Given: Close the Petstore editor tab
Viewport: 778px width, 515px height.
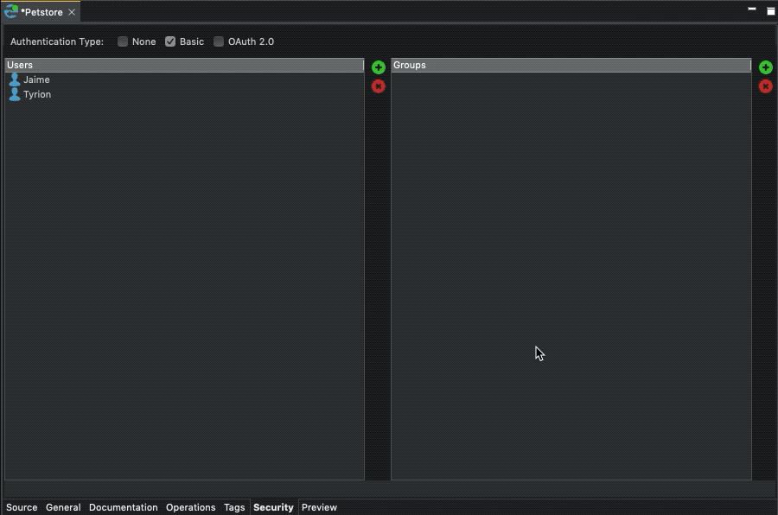Looking at the screenshot, I should 72,12.
